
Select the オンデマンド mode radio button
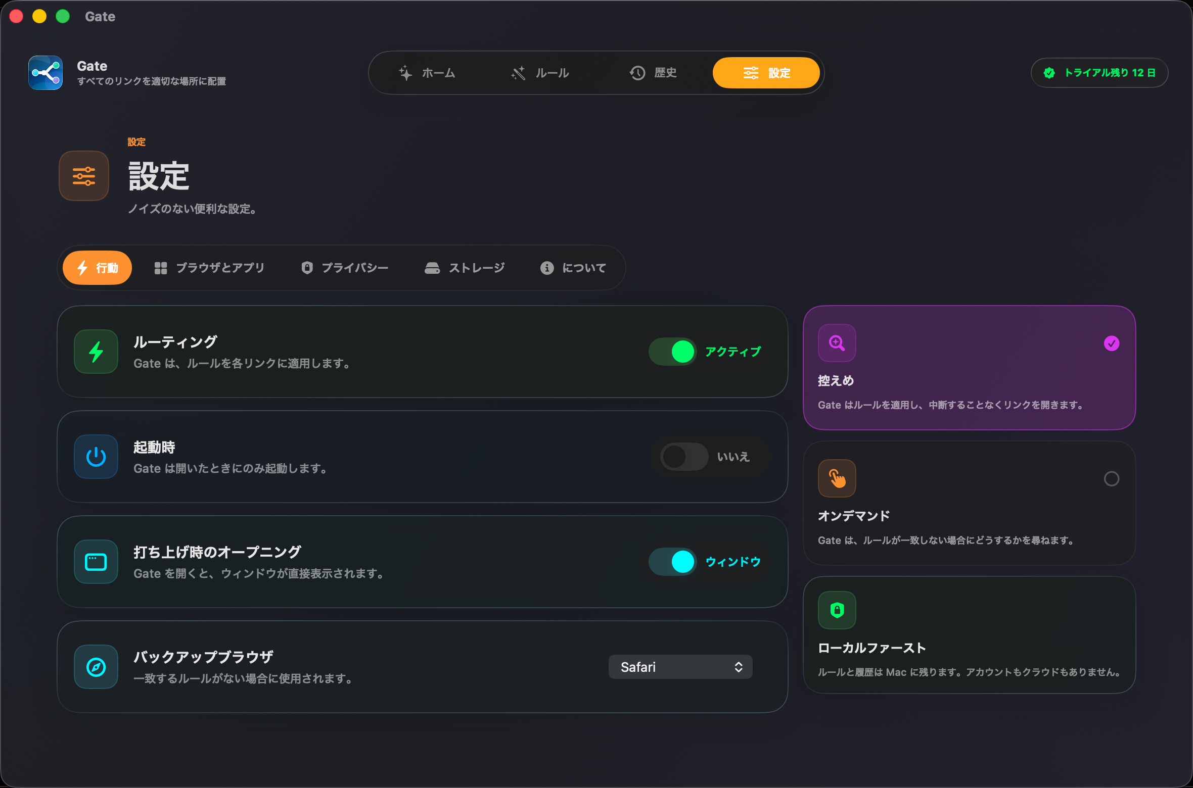tap(1112, 479)
